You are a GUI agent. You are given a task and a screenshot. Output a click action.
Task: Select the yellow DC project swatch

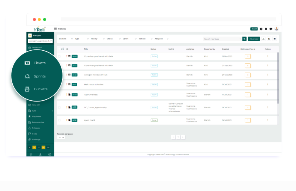[x=34, y=148]
